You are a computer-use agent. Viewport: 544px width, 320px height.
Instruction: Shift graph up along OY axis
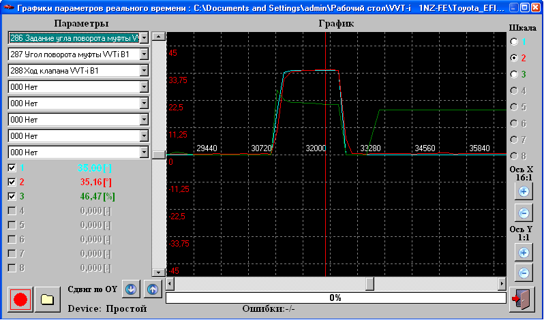point(153,288)
